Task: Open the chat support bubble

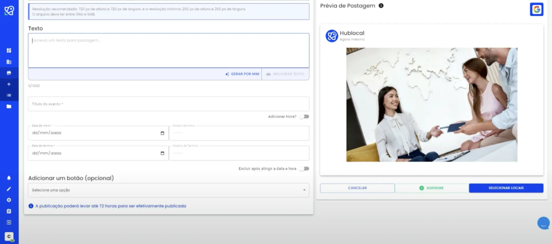Action: pyautogui.click(x=543, y=223)
